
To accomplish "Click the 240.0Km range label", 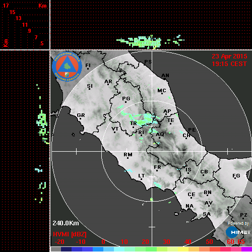I will 66,223.
